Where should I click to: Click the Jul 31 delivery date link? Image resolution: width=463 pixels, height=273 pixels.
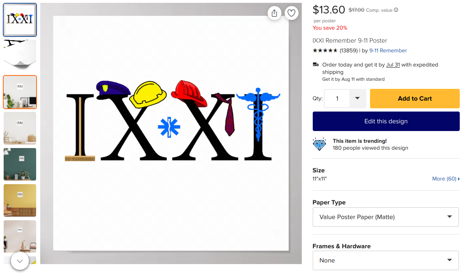[x=393, y=64]
